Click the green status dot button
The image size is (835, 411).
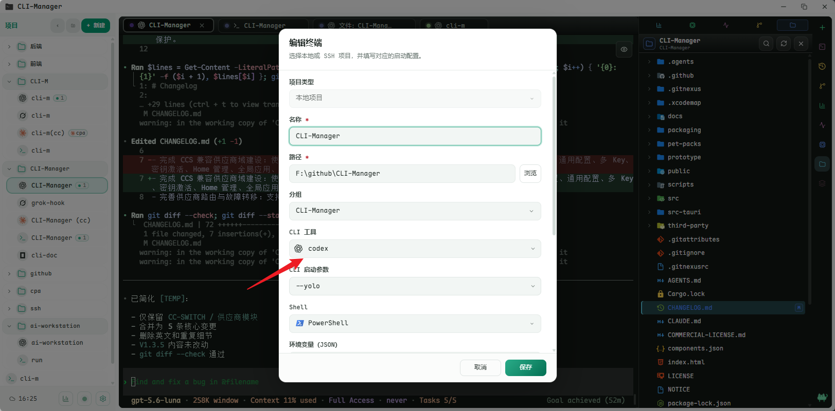tap(84, 399)
